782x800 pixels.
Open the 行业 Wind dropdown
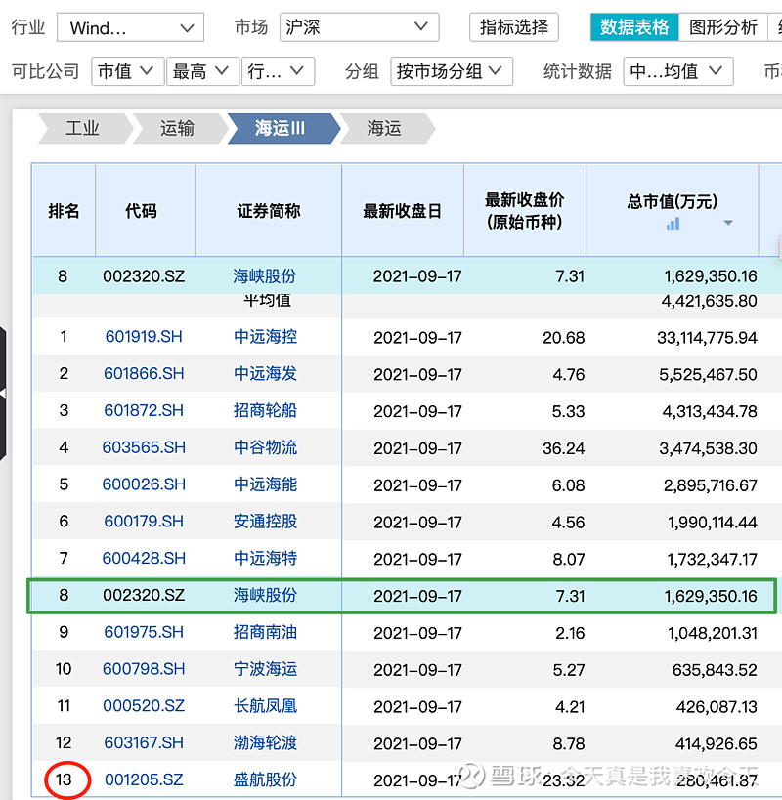point(130,27)
